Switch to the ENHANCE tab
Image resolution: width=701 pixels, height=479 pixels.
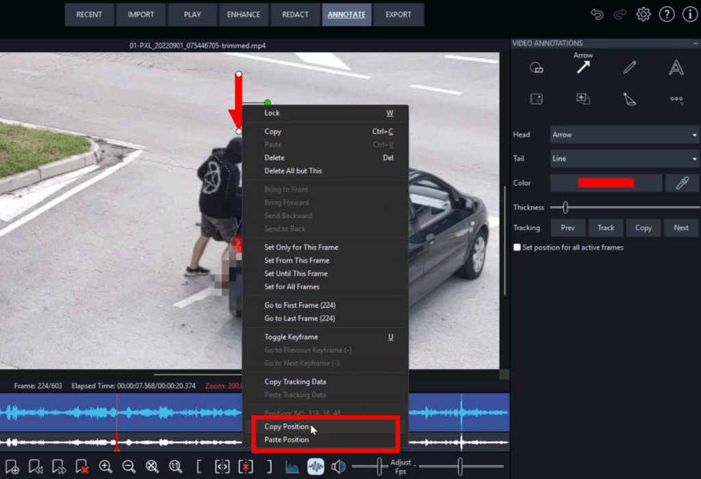(244, 14)
